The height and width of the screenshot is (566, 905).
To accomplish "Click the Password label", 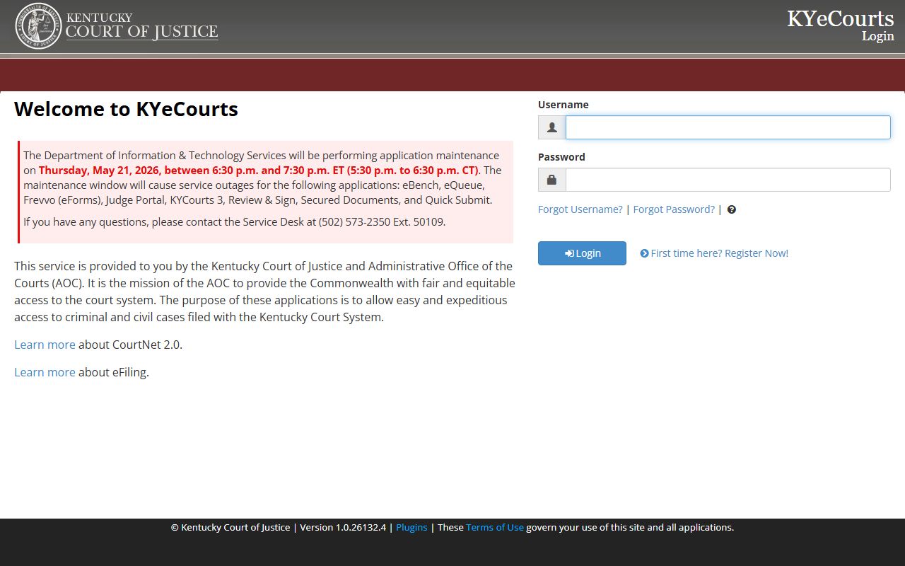I will pyautogui.click(x=561, y=157).
